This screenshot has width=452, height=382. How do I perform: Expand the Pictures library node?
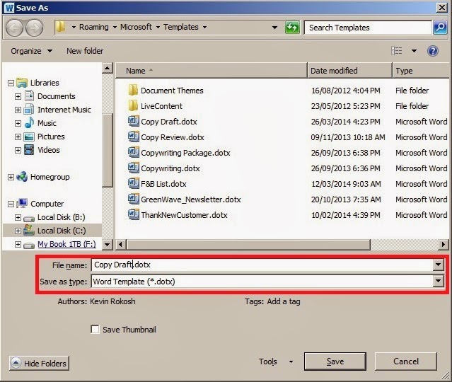[x=18, y=137]
